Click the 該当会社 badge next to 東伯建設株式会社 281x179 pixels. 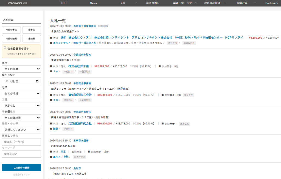[189, 95]
